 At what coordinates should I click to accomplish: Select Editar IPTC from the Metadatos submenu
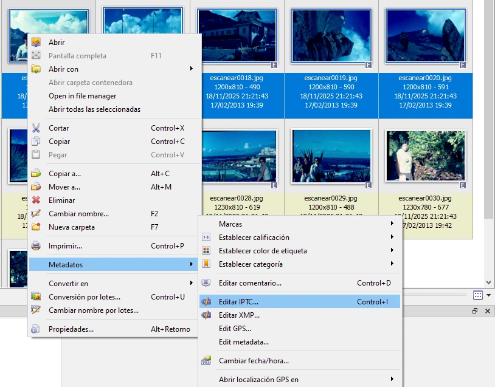238,302
